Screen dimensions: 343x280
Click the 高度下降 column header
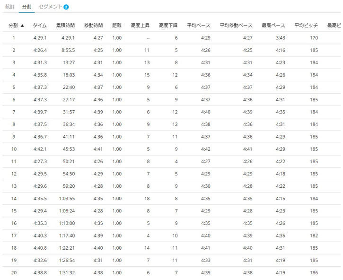pyautogui.click(x=168, y=26)
